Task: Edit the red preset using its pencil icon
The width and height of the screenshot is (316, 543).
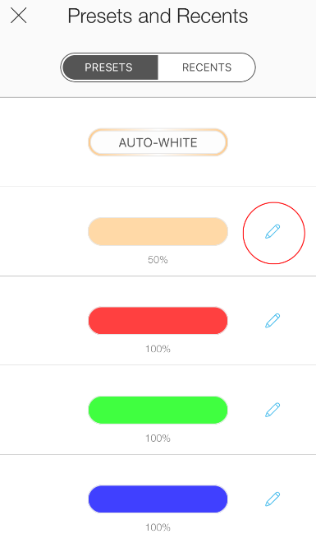Action: 272,320
